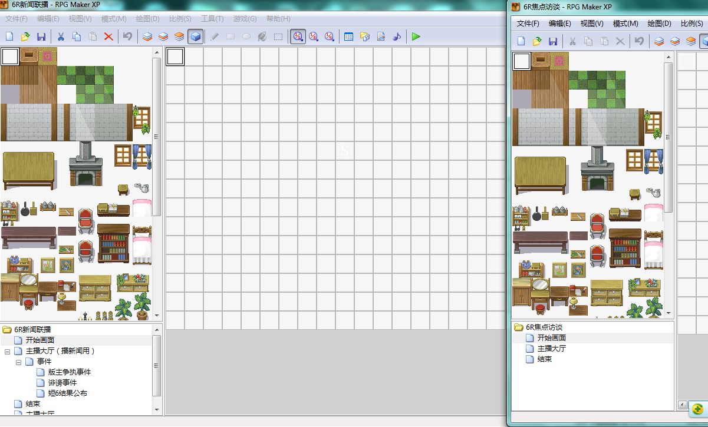
Task: Undo the last action in 6R新闻联播 window
Action: click(x=127, y=37)
